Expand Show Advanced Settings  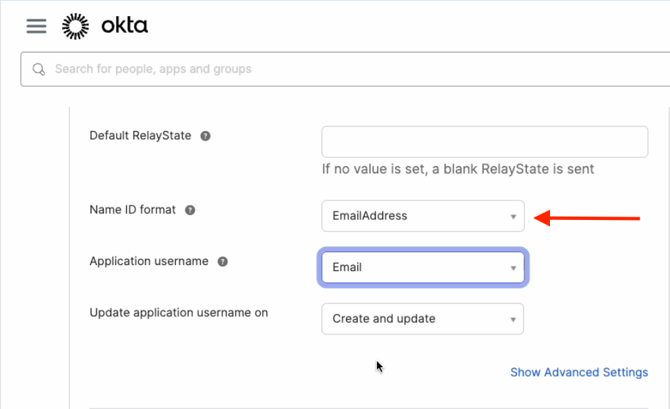coord(578,372)
